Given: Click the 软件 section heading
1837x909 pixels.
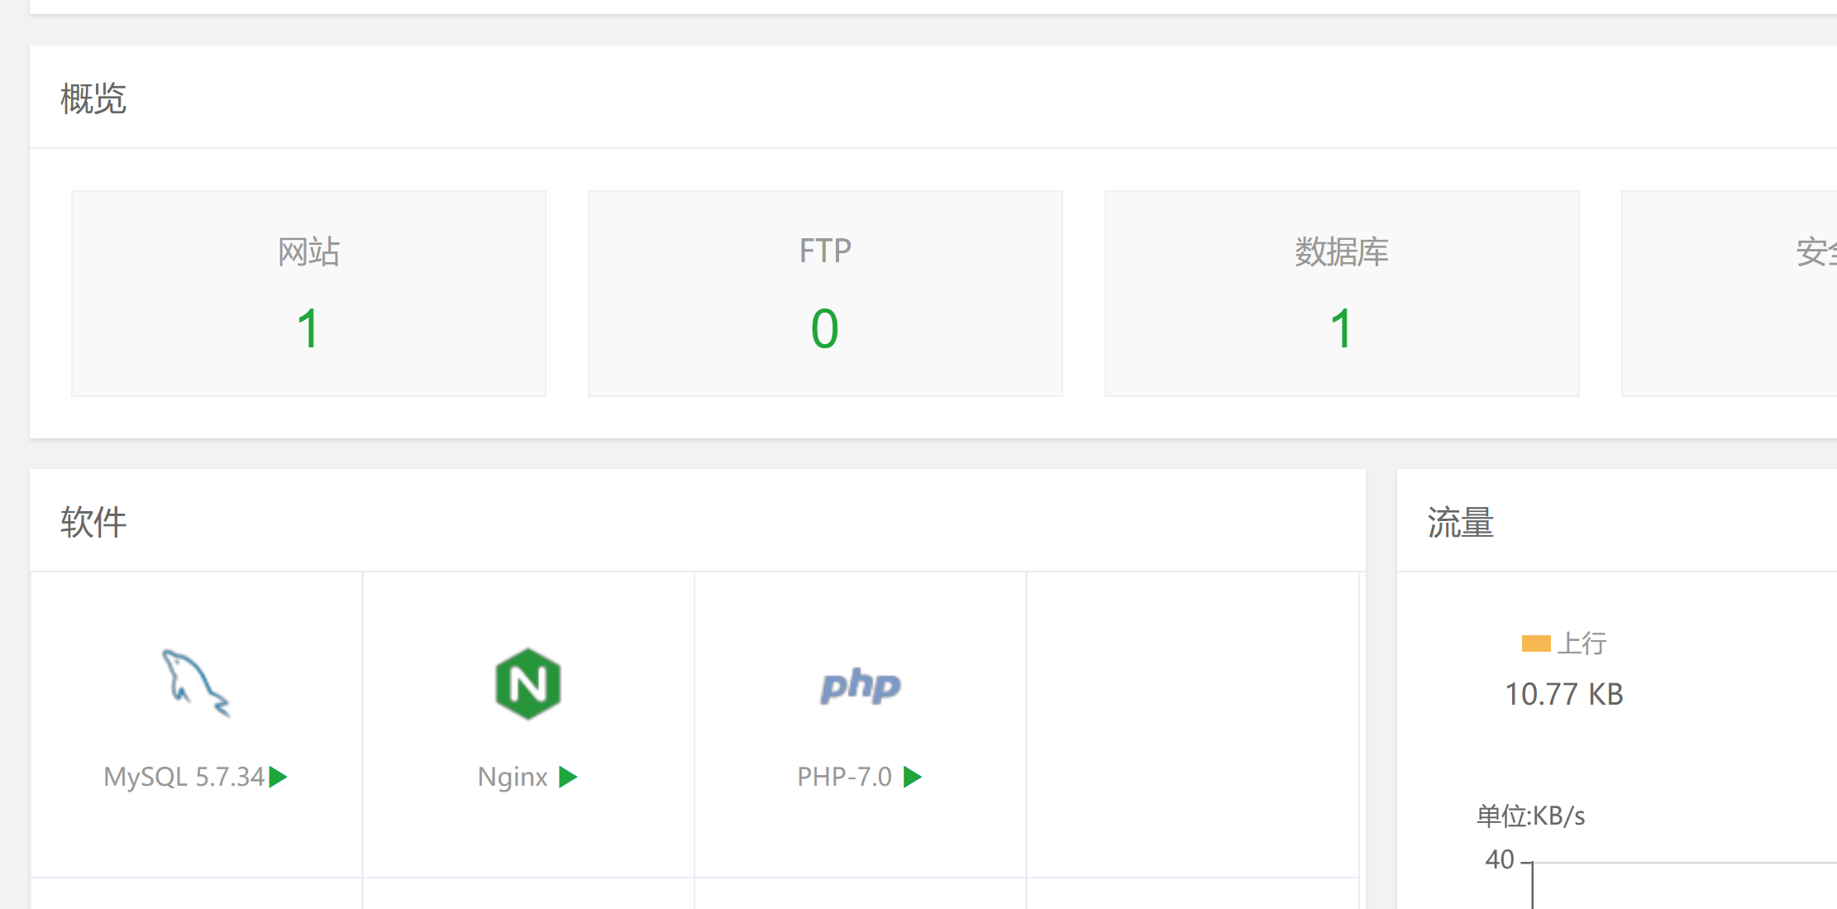Looking at the screenshot, I should [x=93, y=522].
